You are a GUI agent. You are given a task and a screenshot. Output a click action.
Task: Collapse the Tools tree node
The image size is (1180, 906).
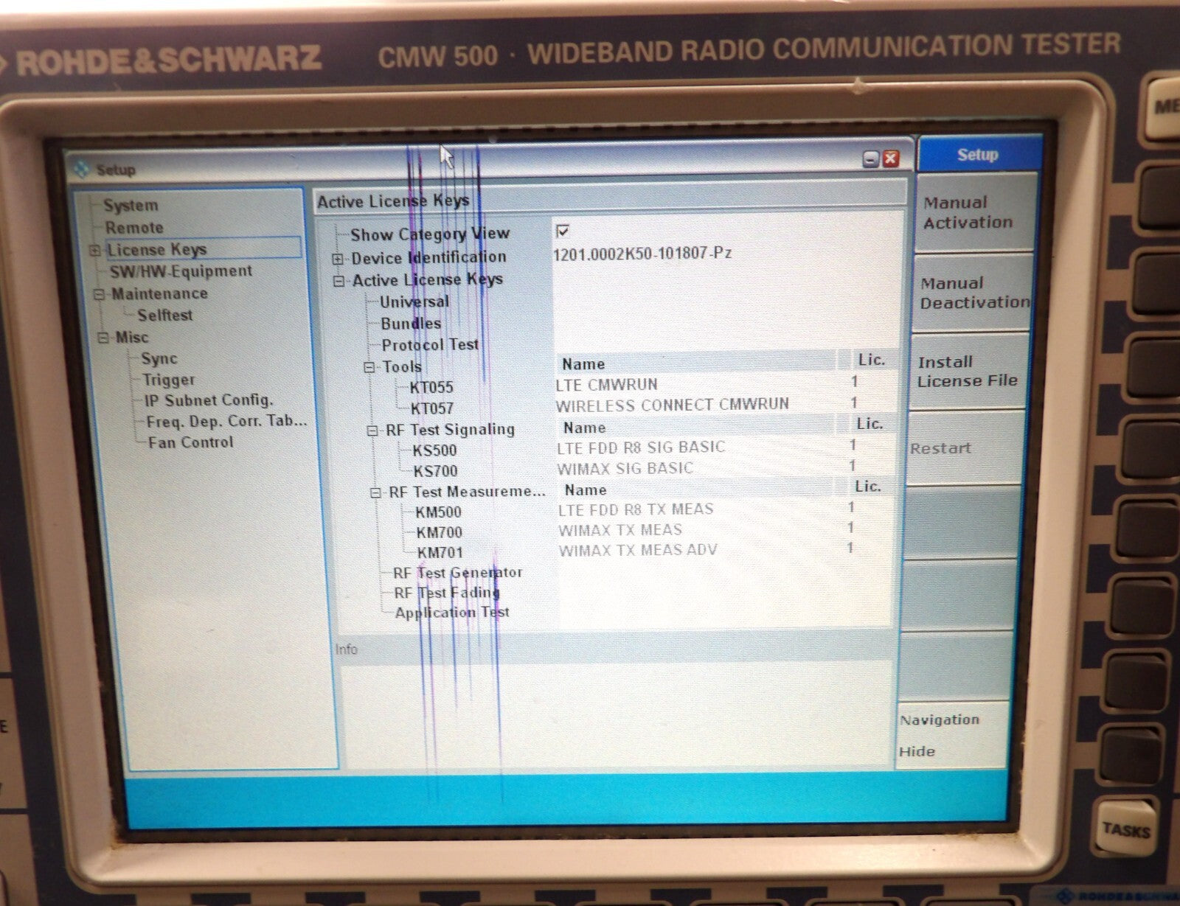pos(369,367)
